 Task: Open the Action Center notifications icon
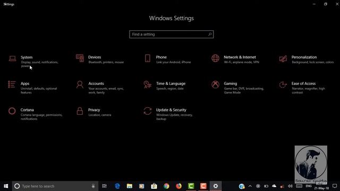335,186
